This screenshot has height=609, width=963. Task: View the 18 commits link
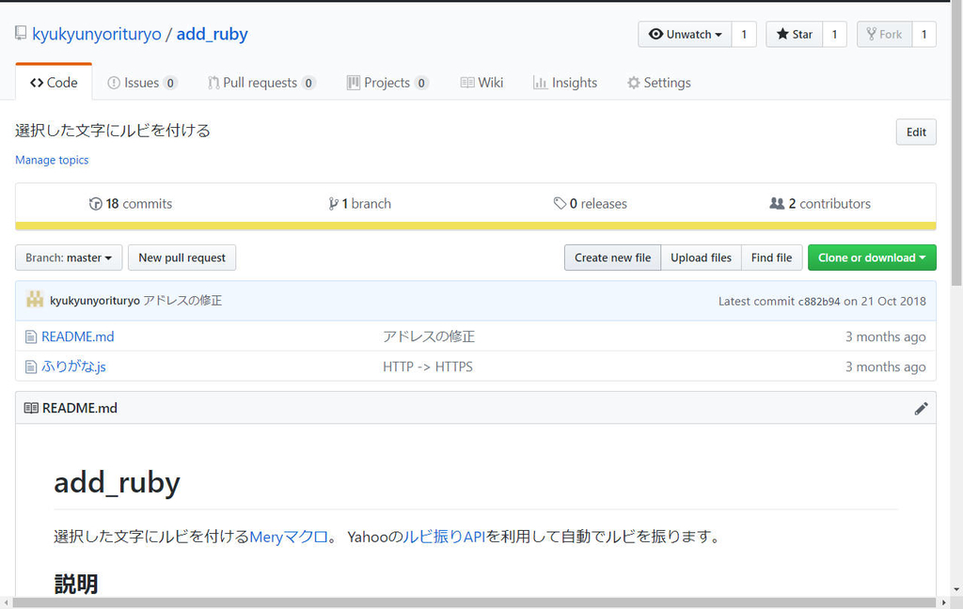coord(131,204)
